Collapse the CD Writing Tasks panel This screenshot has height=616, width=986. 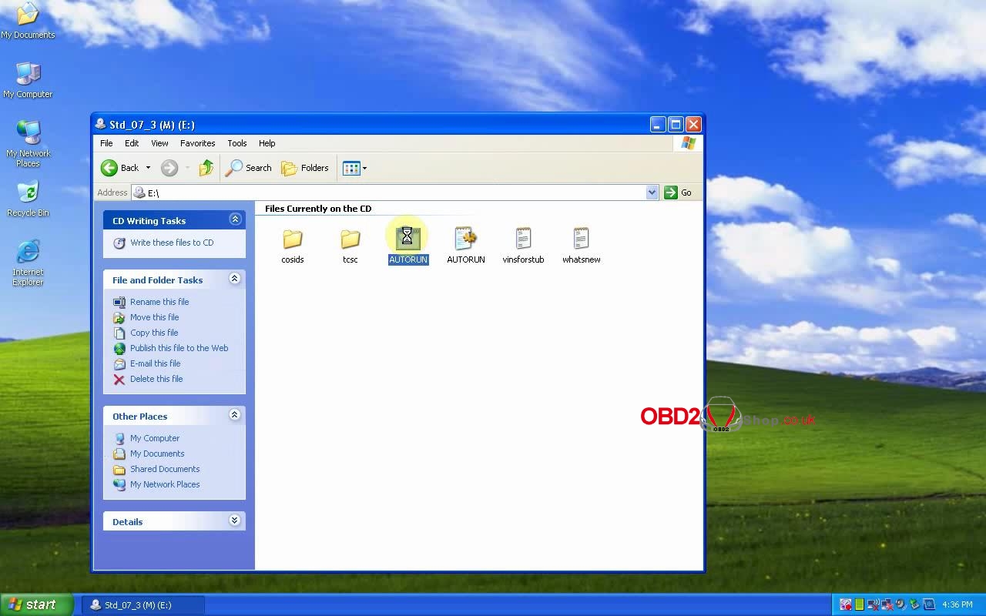[235, 220]
